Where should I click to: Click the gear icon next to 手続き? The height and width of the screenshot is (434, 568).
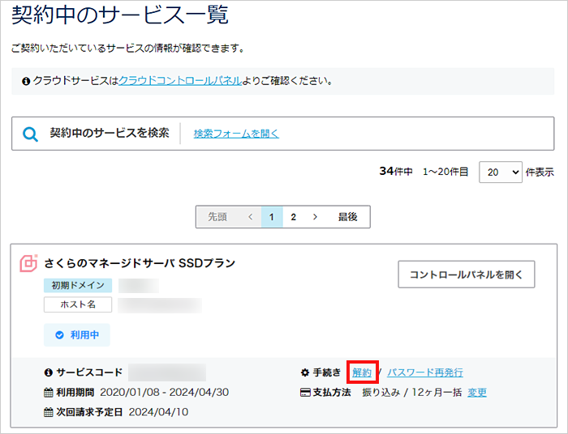305,372
